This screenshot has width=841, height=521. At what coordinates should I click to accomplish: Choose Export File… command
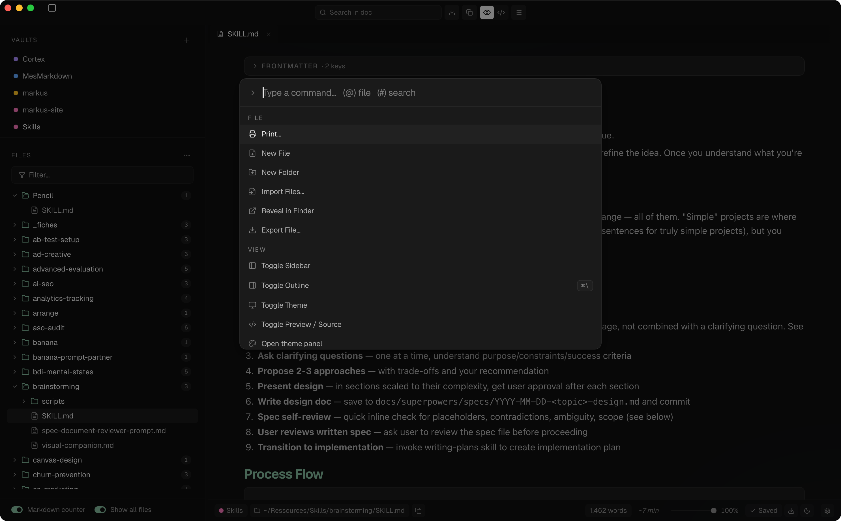point(420,230)
